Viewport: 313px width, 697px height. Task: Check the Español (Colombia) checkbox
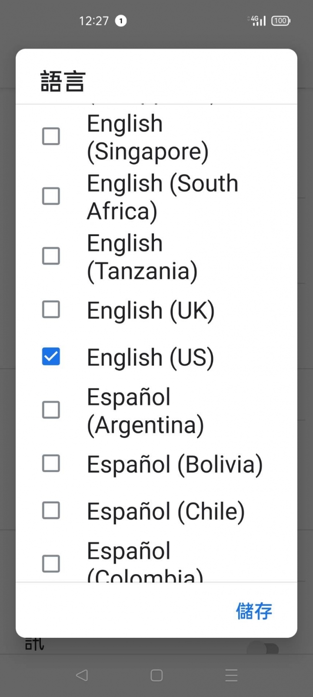point(51,564)
